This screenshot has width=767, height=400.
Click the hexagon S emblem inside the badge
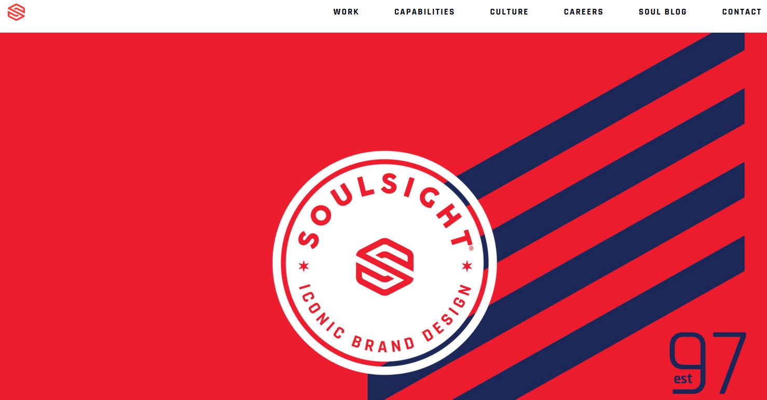pos(385,266)
